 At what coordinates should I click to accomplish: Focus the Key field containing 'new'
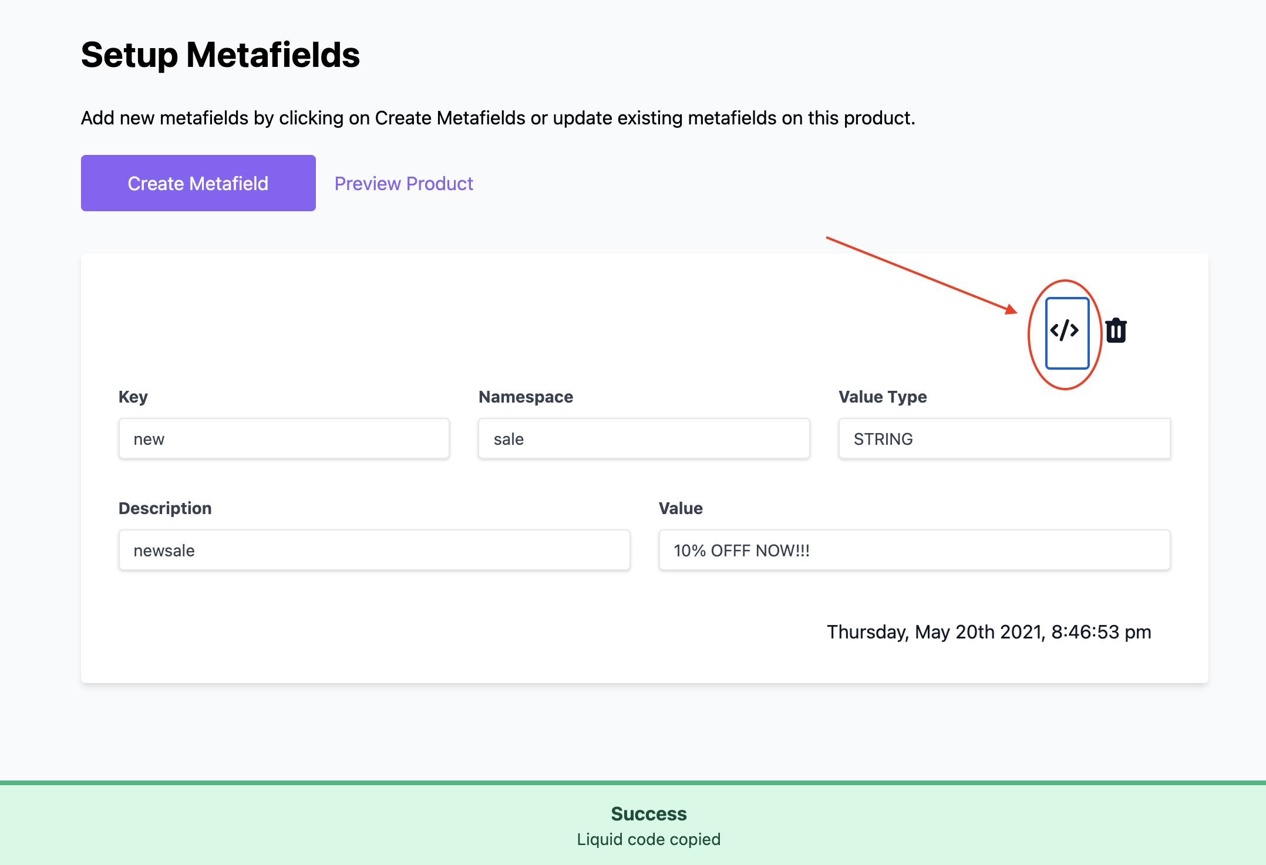pyautogui.click(x=284, y=439)
